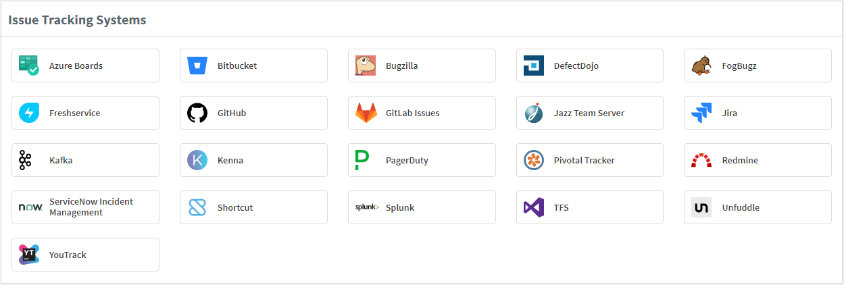Image resolution: width=844 pixels, height=285 pixels.
Task: Open the Pivotal Tracker integration
Action: point(590,160)
